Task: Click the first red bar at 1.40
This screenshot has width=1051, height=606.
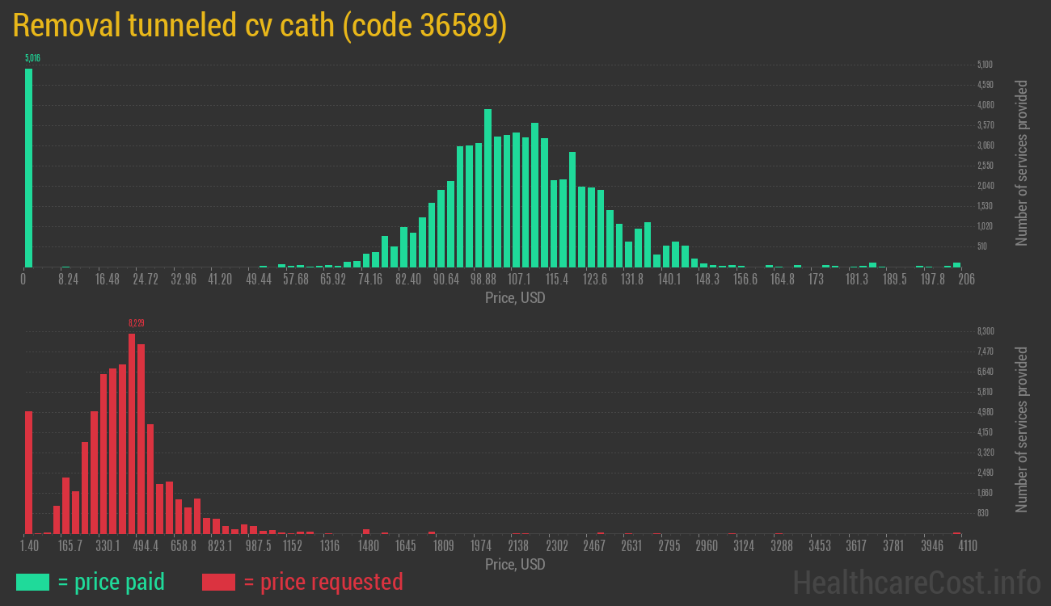Action: (x=28, y=472)
